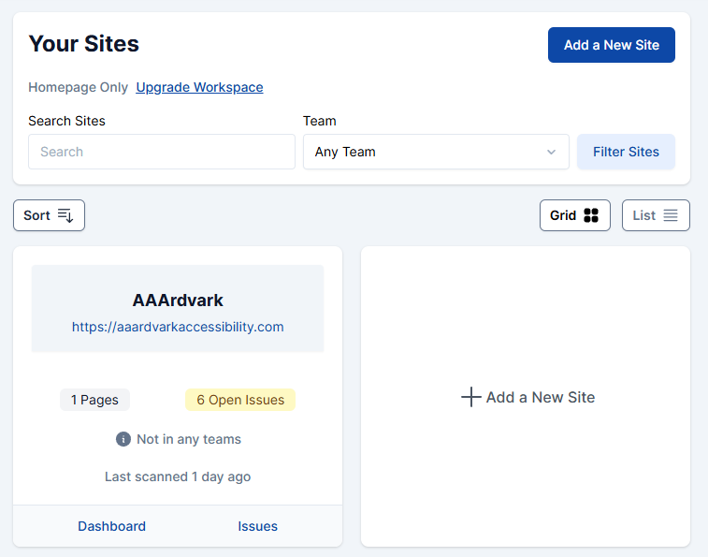
Task: Click the 1 Pages badge
Action: (94, 400)
